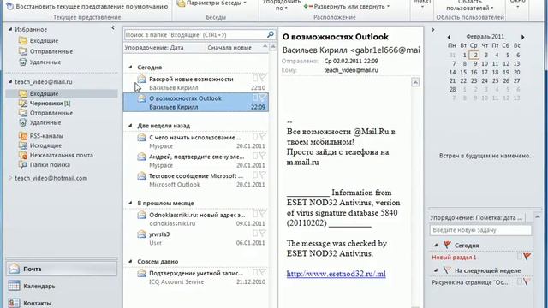Collapse the В прошлом месяце group

pyautogui.click(x=130, y=203)
